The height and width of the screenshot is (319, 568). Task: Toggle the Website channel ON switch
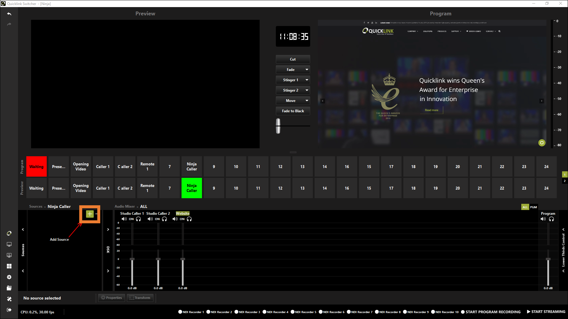tap(182, 219)
